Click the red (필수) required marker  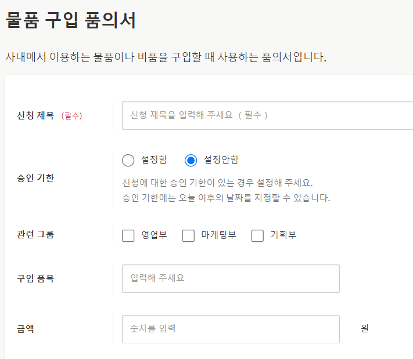(71, 116)
